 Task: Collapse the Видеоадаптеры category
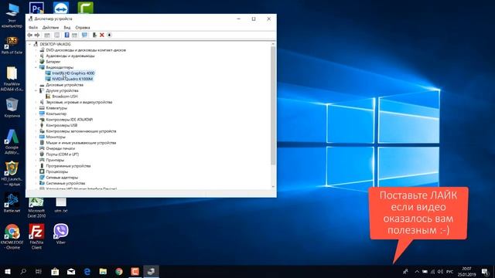click(x=36, y=67)
